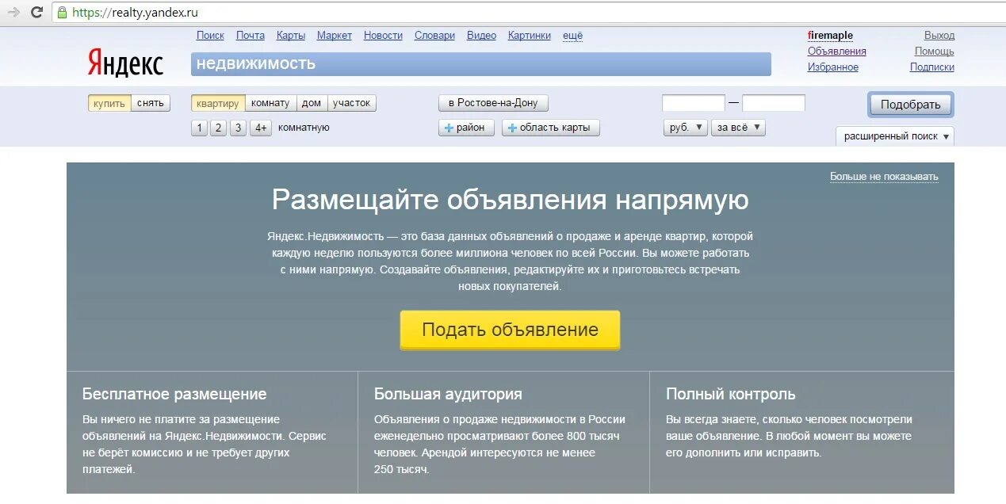Viewport: 1006px width, 504px height.
Task: Click the plus icon on район button
Action: click(449, 128)
